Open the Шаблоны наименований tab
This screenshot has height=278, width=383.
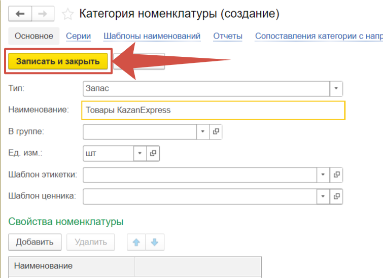152,36
